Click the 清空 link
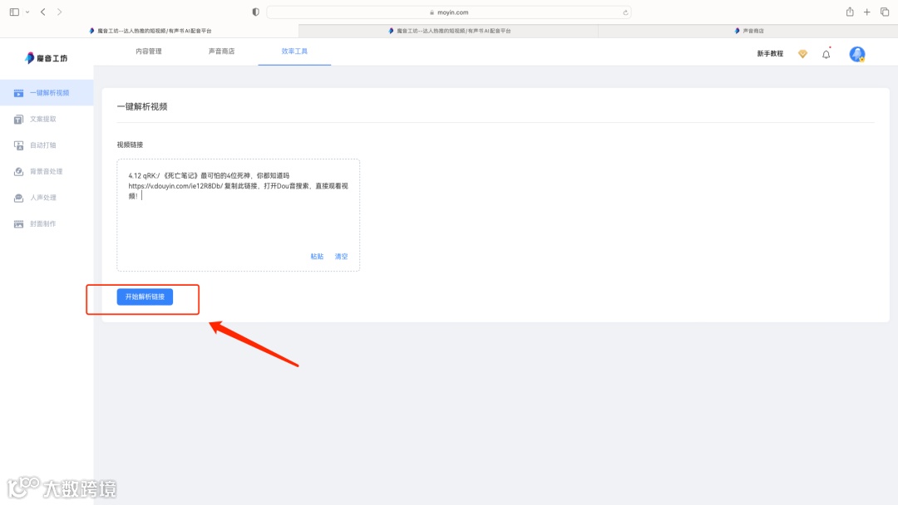Screen dimensions: 898x505 pyautogui.click(x=342, y=257)
